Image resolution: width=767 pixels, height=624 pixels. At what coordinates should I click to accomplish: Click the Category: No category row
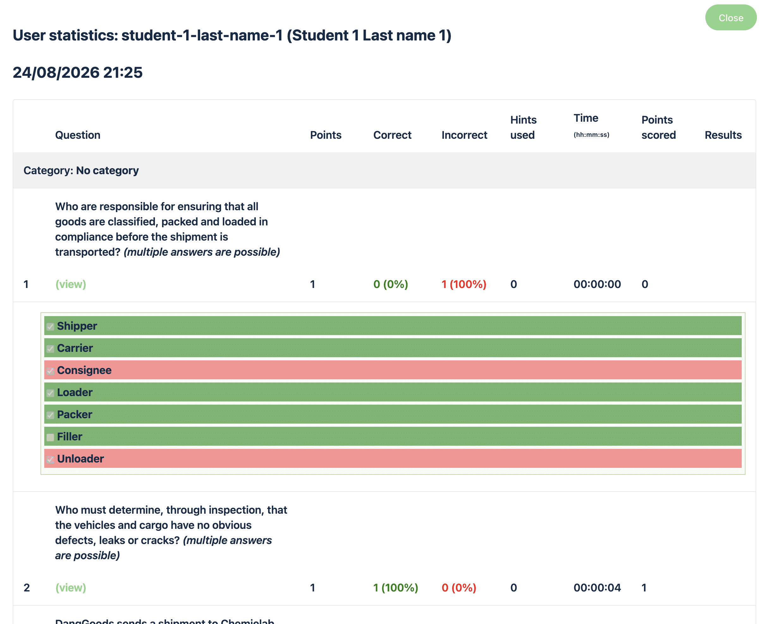tap(384, 170)
